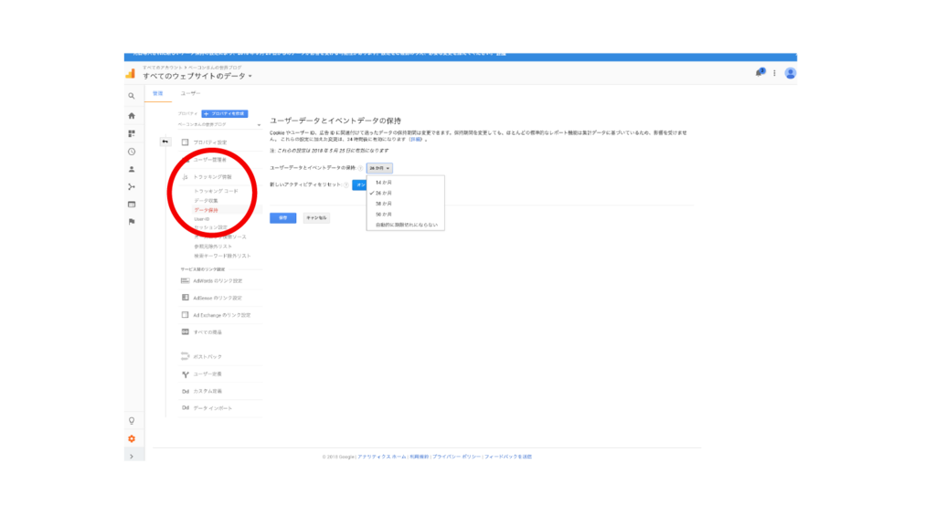Toggle the オン switch for activity reset
936x526 pixels.
[359, 184]
